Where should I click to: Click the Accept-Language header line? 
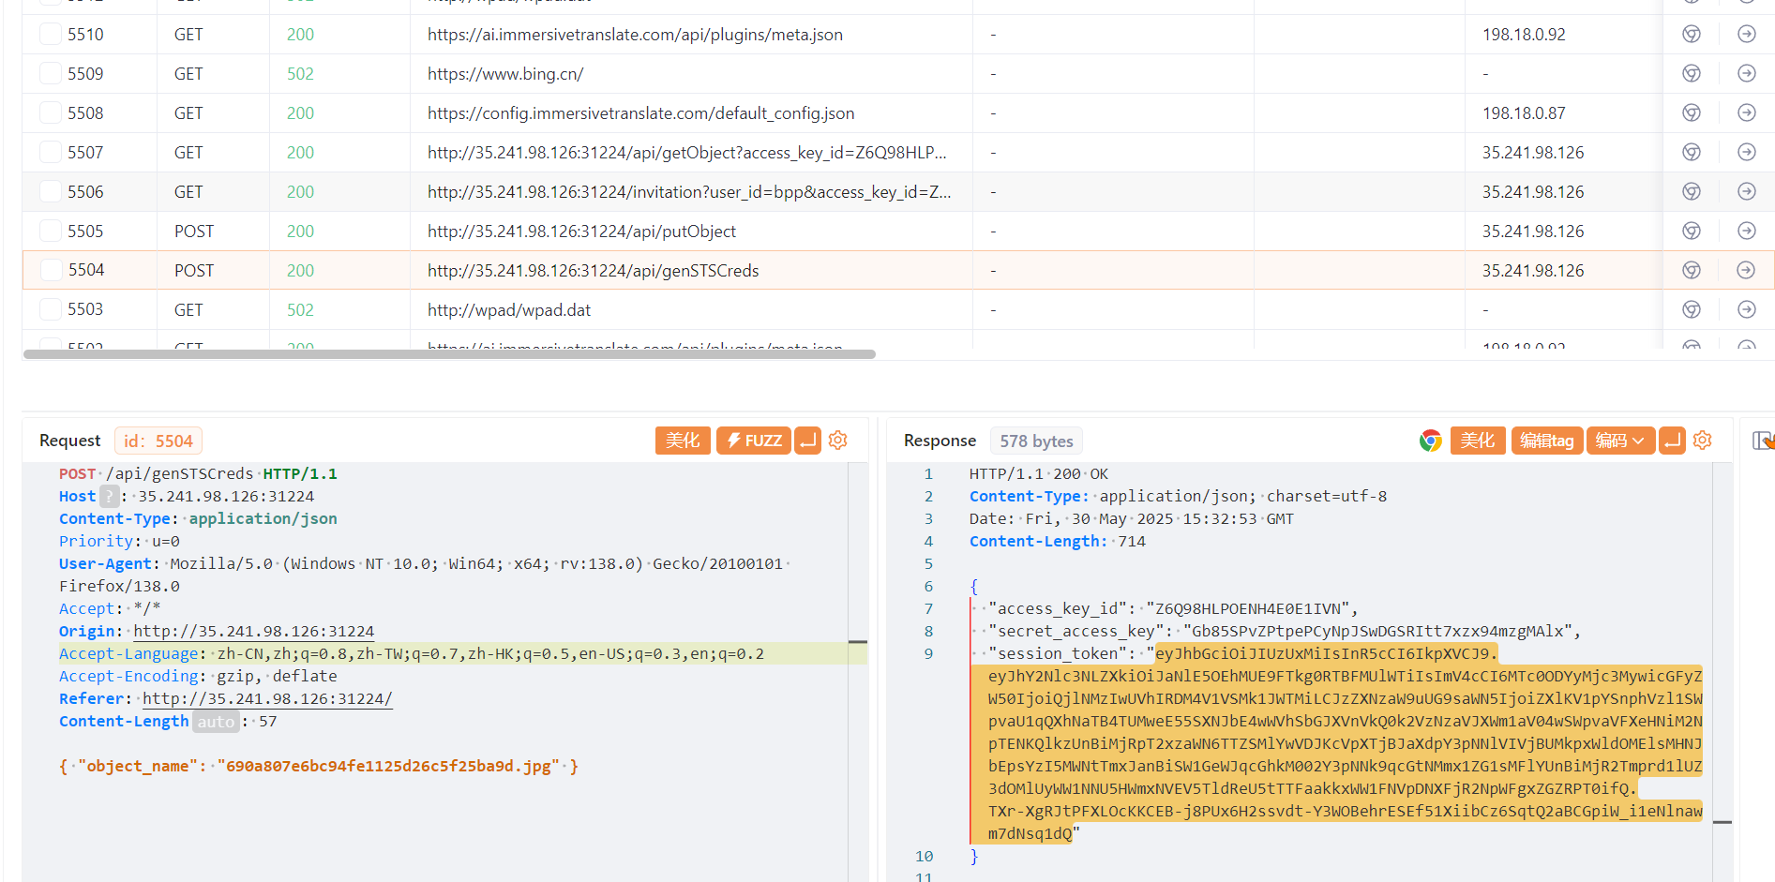tap(412, 654)
